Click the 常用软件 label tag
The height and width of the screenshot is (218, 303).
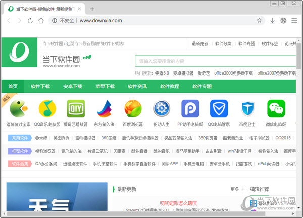point(20,138)
